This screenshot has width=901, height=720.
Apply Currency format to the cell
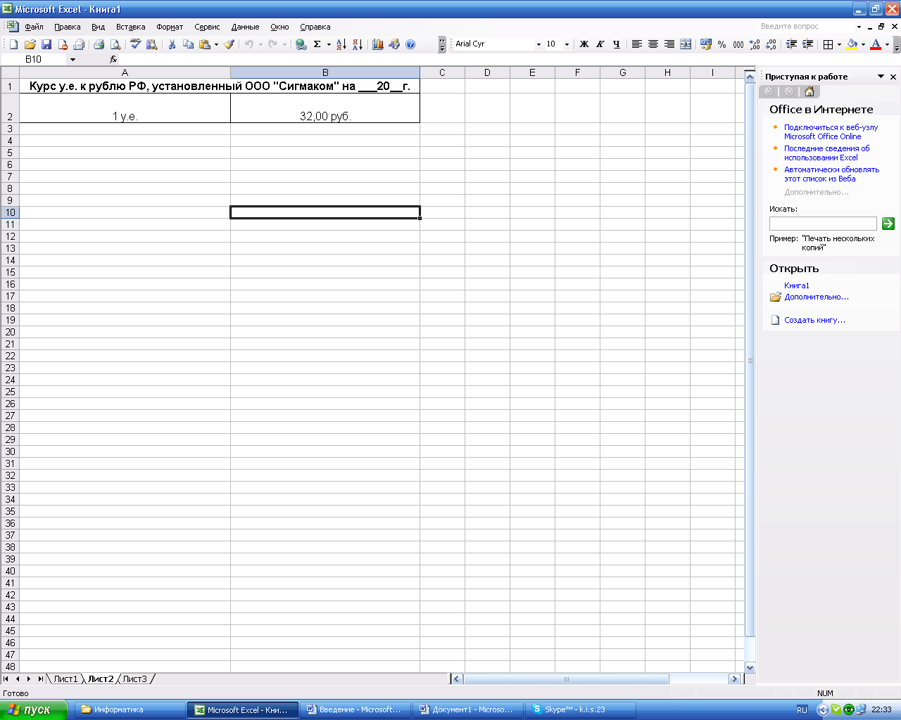coord(706,44)
